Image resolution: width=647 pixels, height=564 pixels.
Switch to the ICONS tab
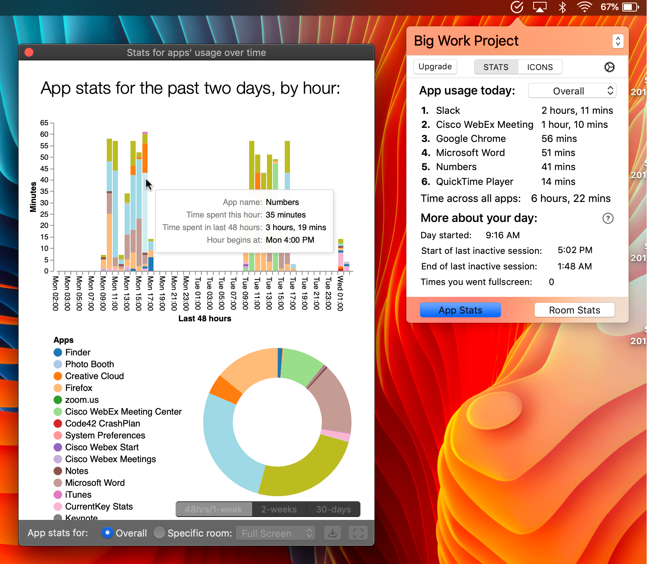click(540, 67)
